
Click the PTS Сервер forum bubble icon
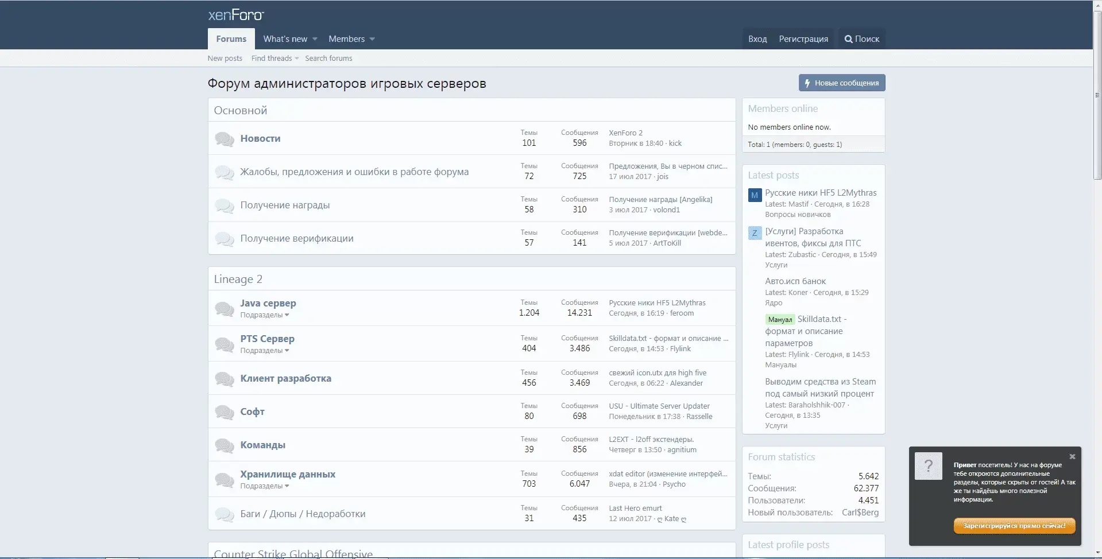click(x=224, y=344)
